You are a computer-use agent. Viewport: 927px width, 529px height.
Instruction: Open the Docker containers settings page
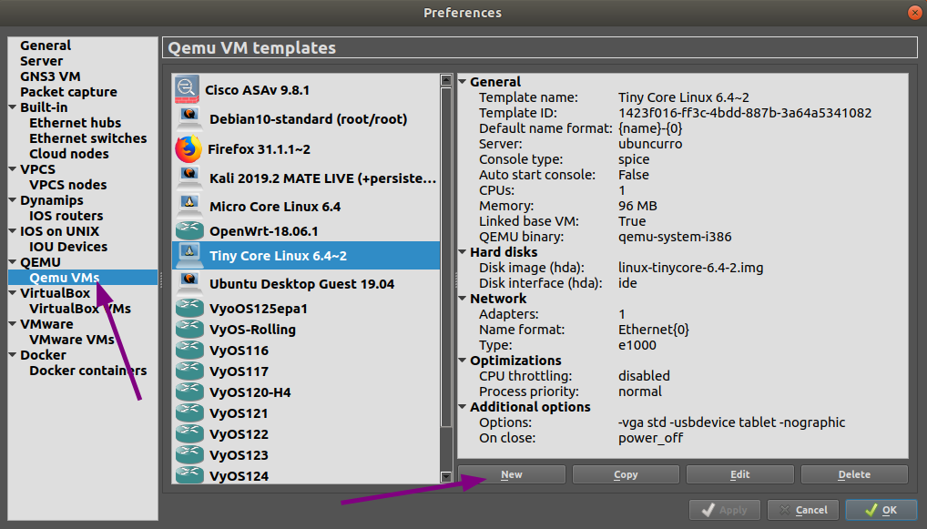coord(87,371)
